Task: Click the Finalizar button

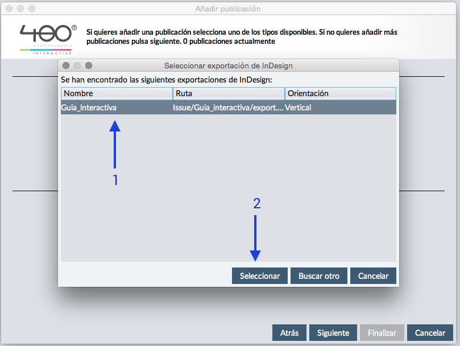Action: pyautogui.click(x=382, y=332)
